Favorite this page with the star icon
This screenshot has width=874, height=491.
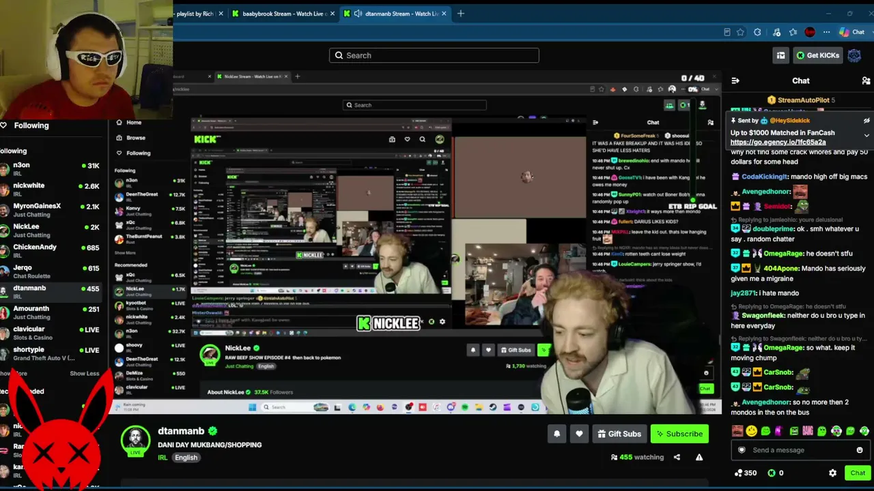pos(740,32)
